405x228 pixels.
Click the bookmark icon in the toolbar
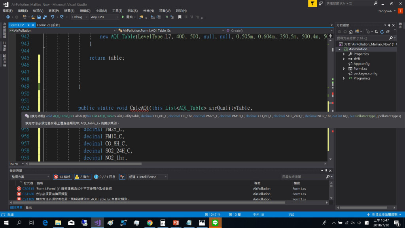coord(180,17)
